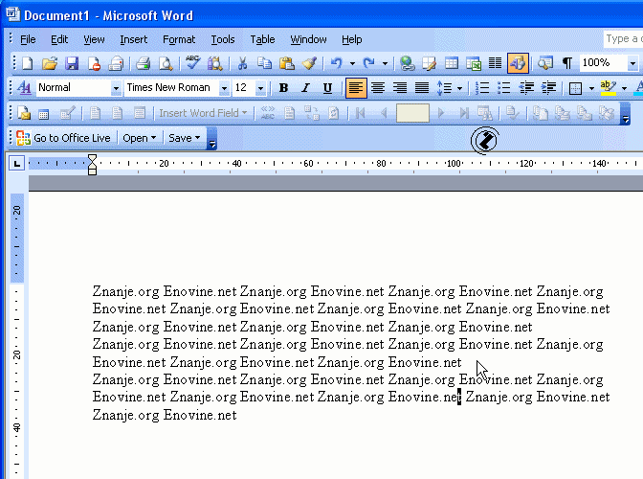
Task: Open the Office Live Save menu
Action: [184, 138]
